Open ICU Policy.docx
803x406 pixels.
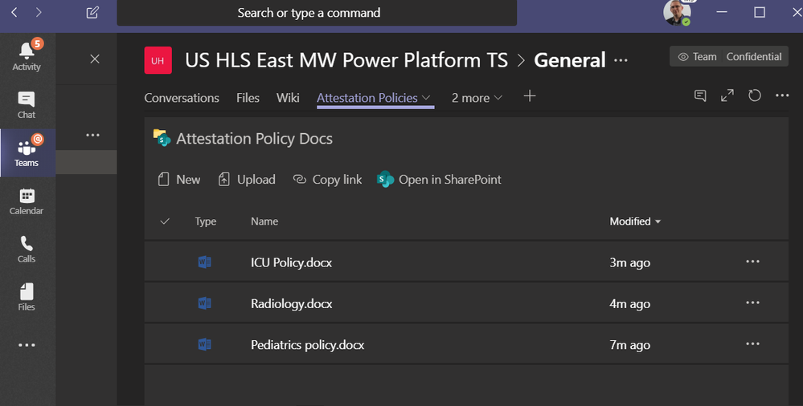click(292, 262)
